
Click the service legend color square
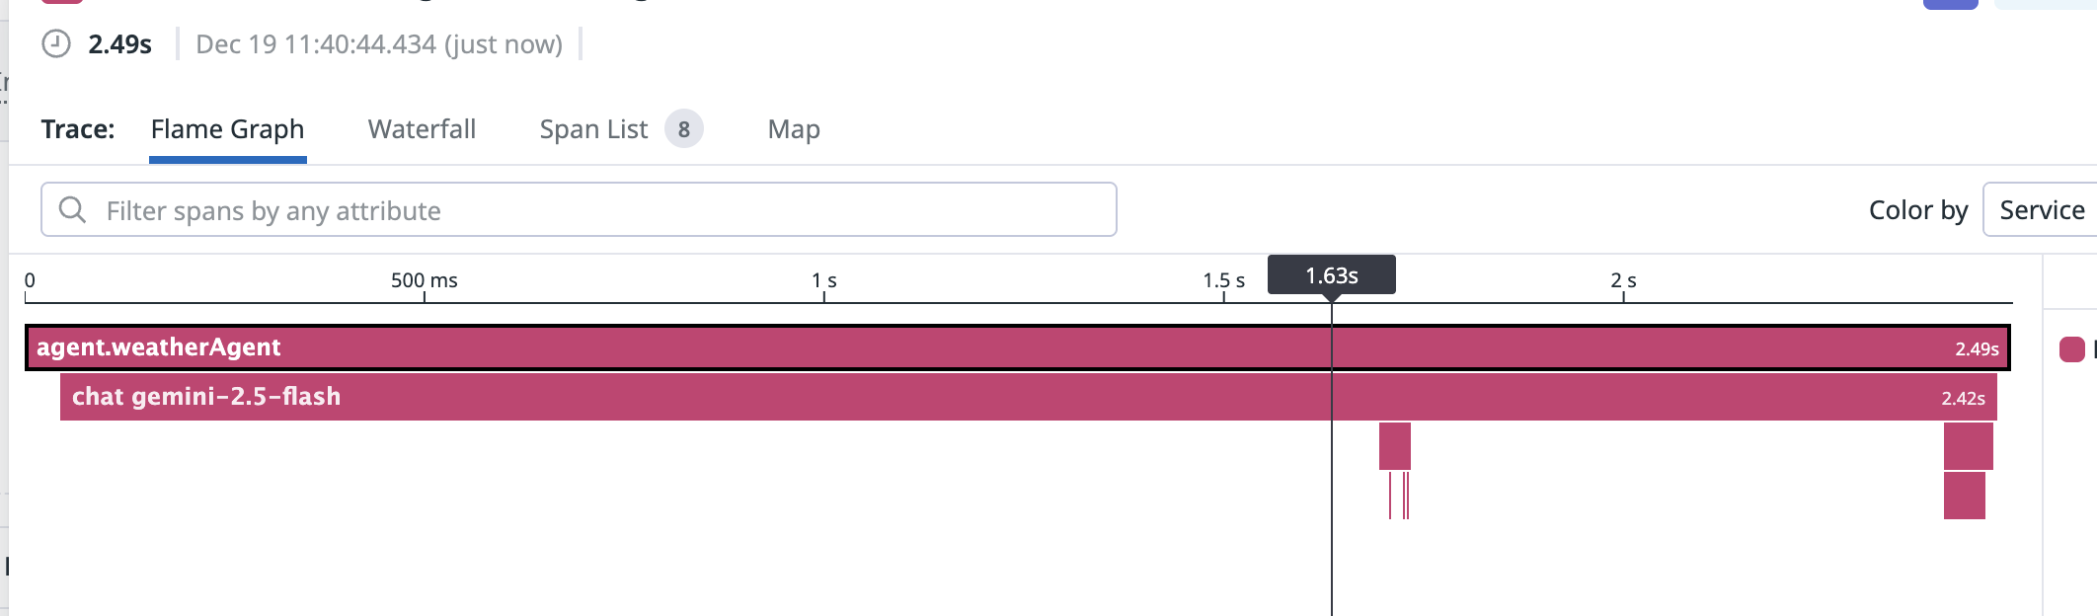pos(2071,349)
